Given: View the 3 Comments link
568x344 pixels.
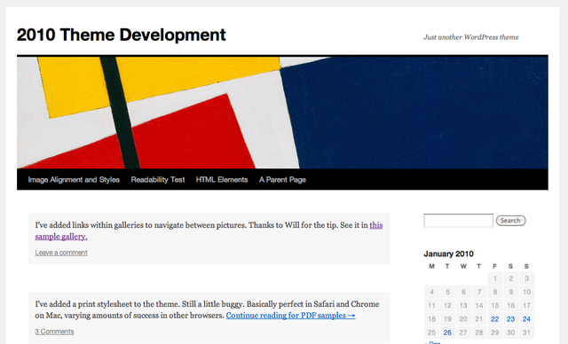Looking at the screenshot, I should coord(54,332).
